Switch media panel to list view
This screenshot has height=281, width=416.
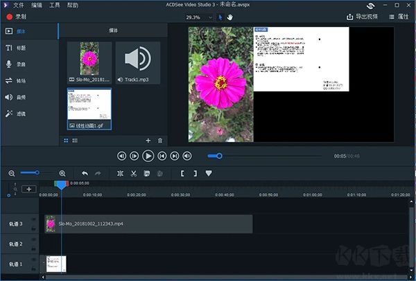75,140
